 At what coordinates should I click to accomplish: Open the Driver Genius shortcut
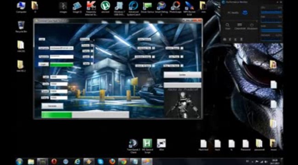147,7
